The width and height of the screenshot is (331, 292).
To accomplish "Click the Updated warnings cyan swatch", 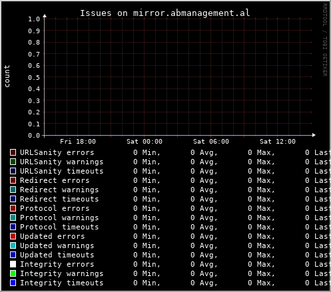I will point(13,245).
